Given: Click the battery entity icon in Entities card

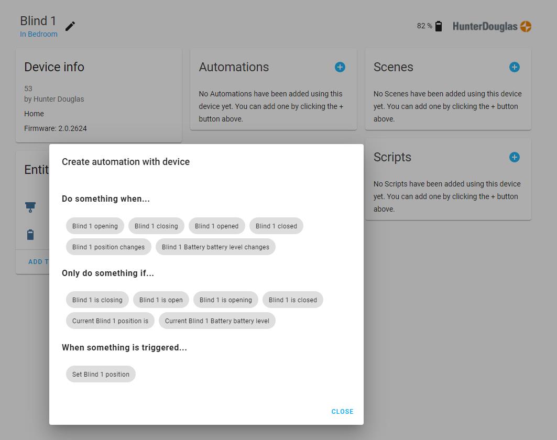Looking at the screenshot, I should pos(30,235).
